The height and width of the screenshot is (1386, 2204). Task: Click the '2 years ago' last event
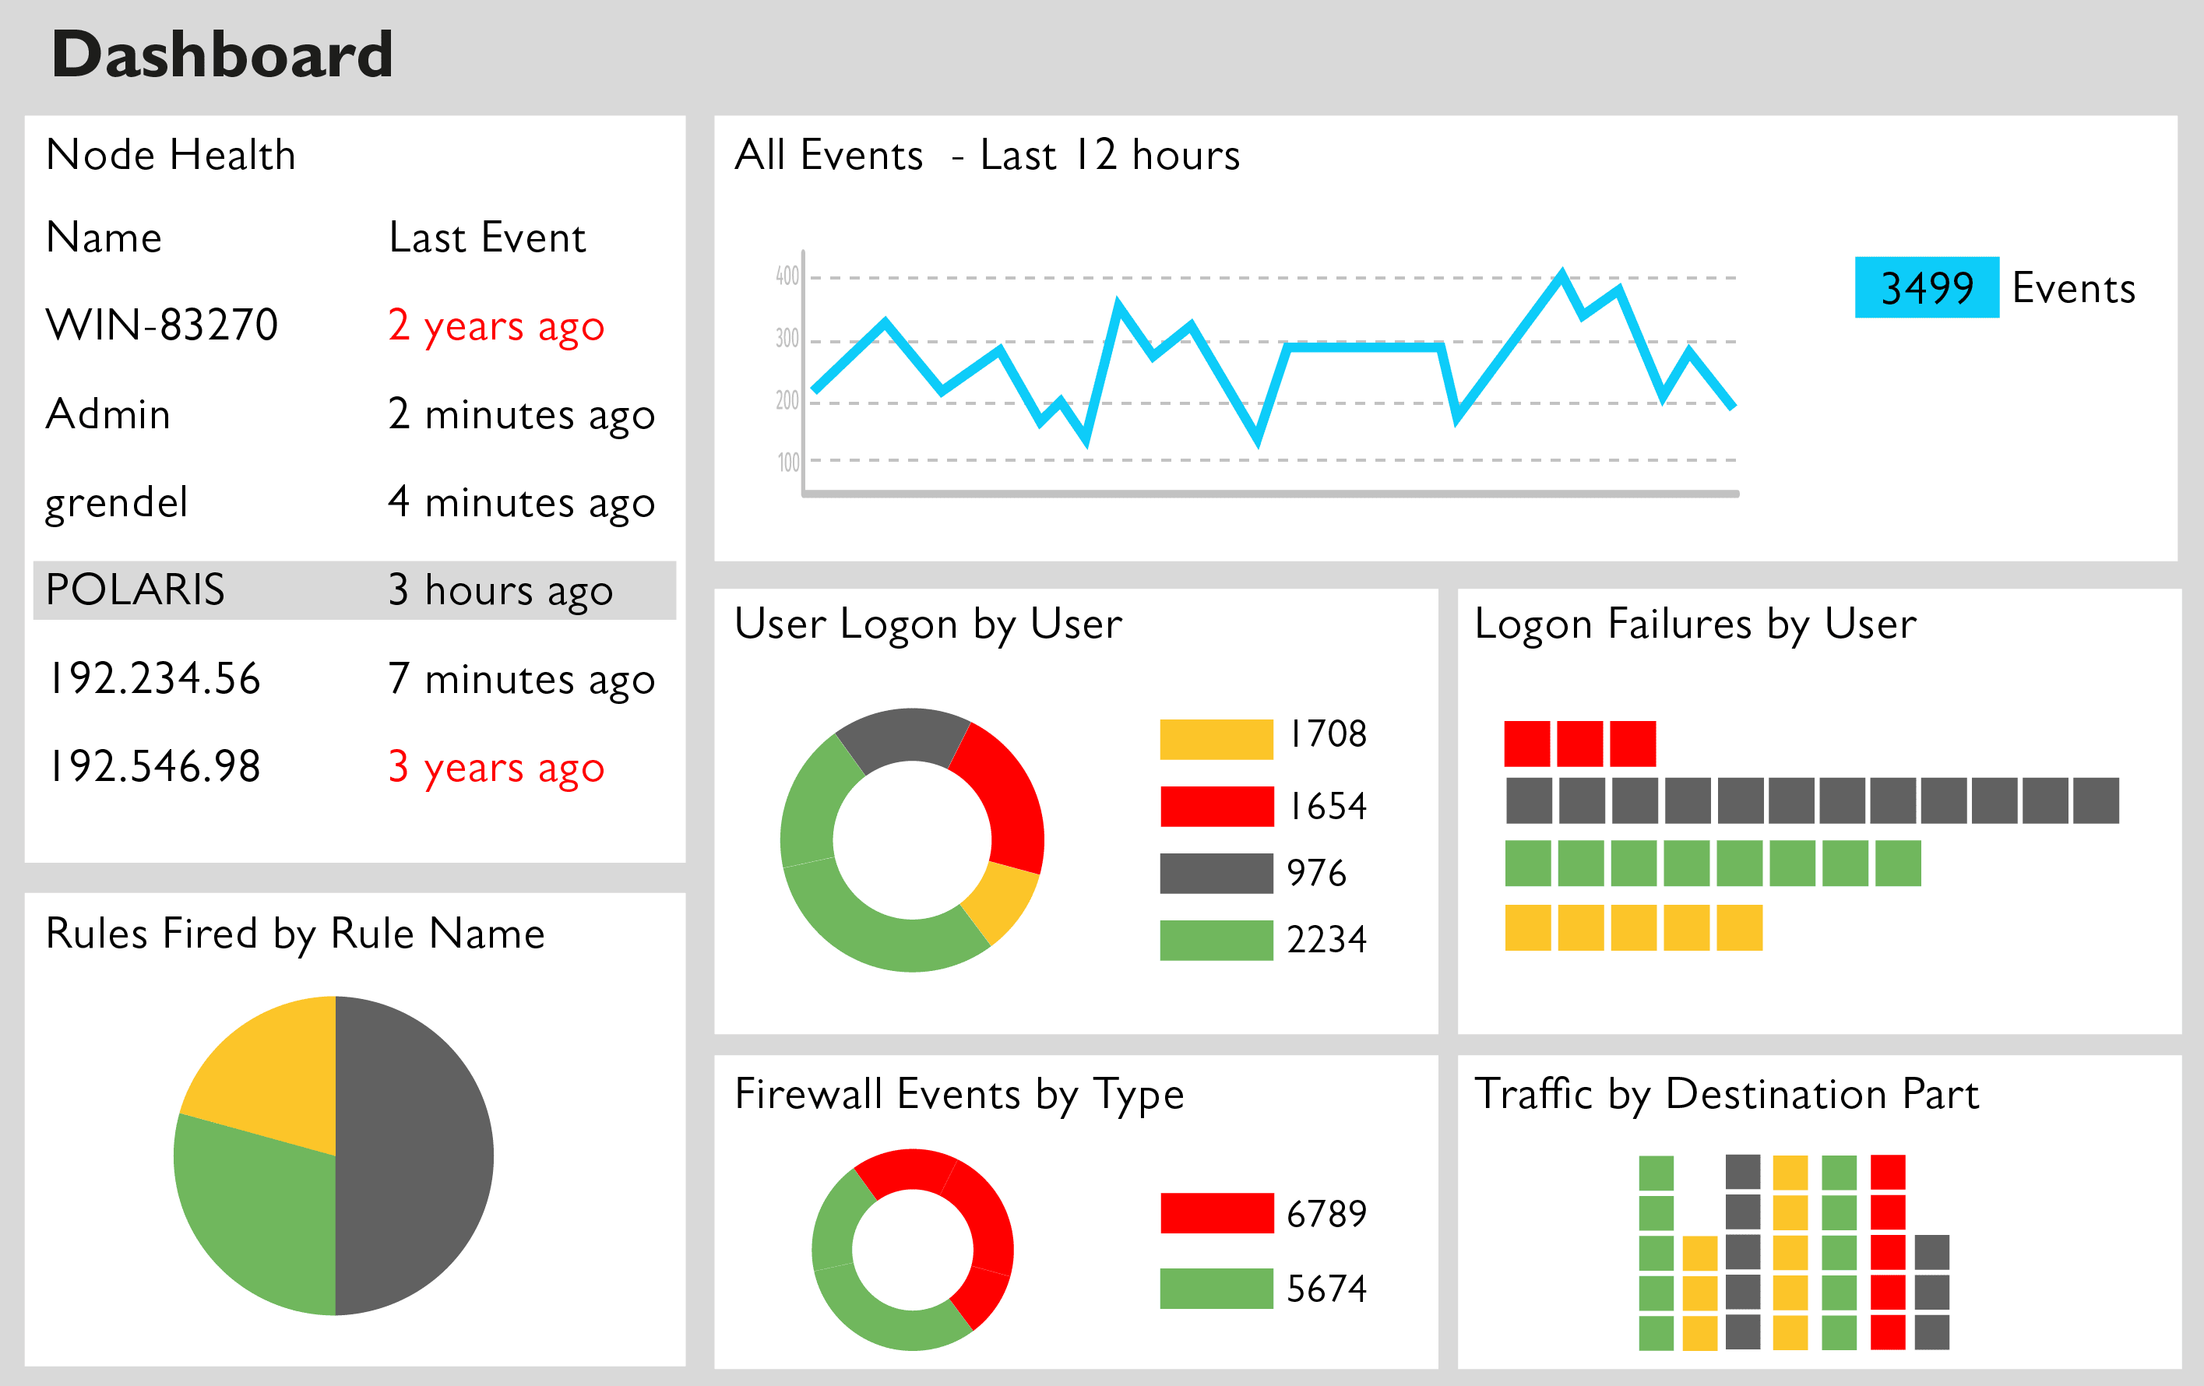(496, 328)
